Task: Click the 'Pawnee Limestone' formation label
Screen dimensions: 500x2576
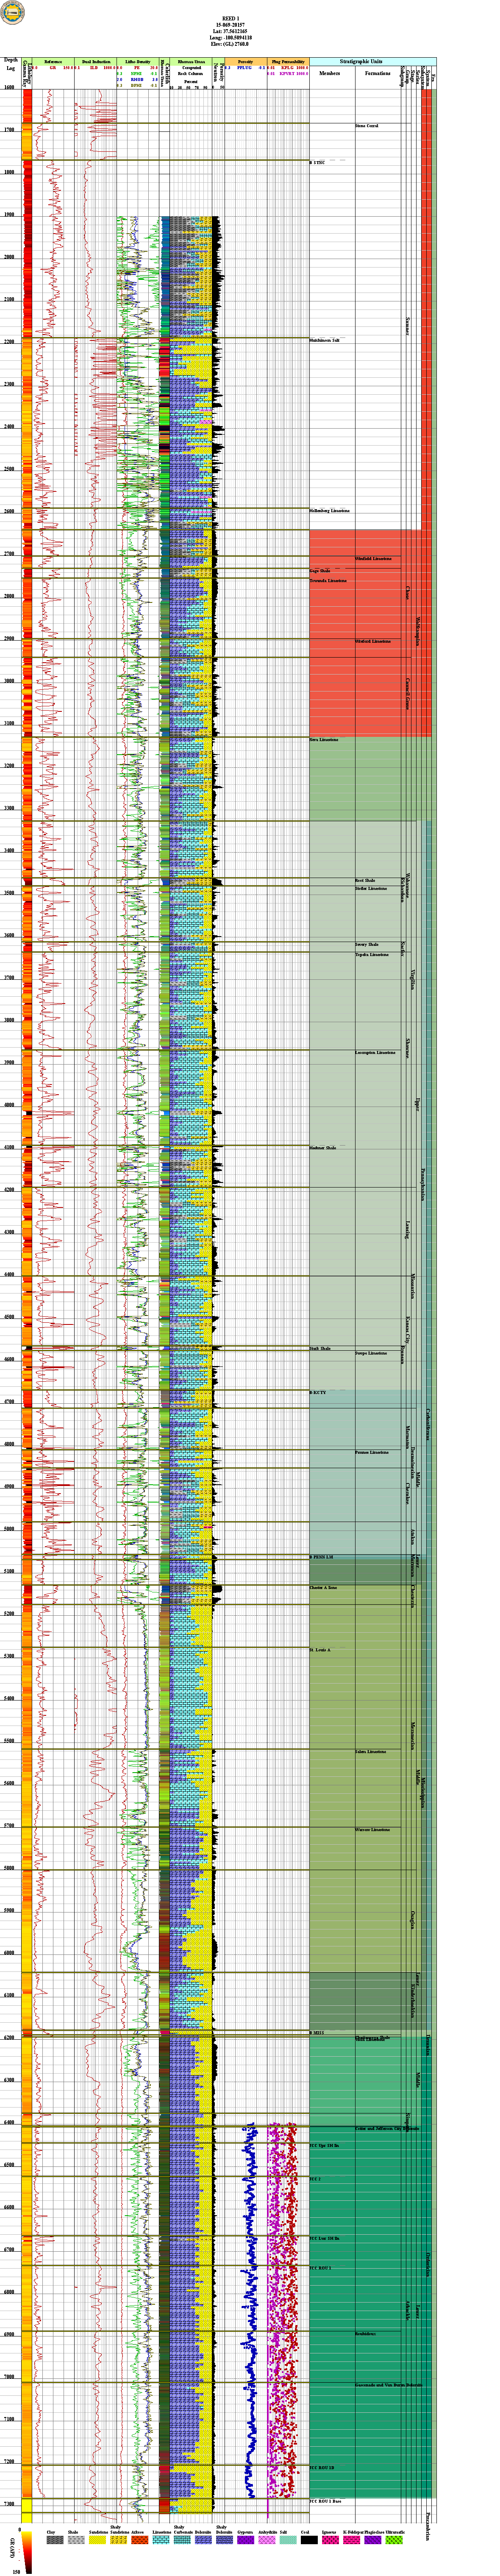Action: pos(372,1452)
